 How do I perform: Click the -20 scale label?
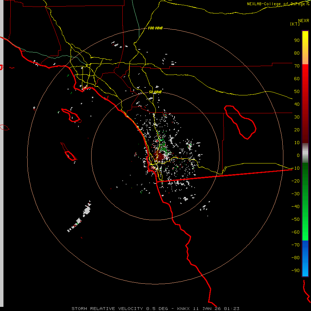point(295,181)
